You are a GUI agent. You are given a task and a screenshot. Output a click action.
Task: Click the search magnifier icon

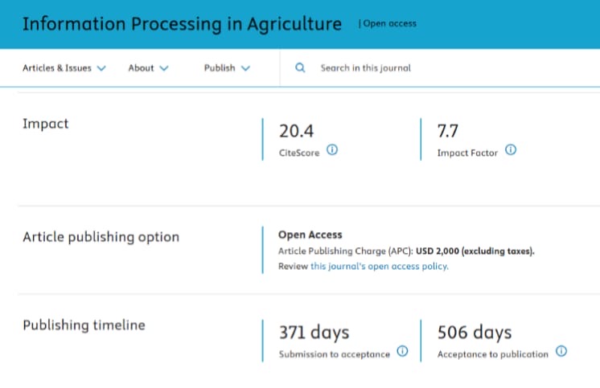[x=300, y=68]
